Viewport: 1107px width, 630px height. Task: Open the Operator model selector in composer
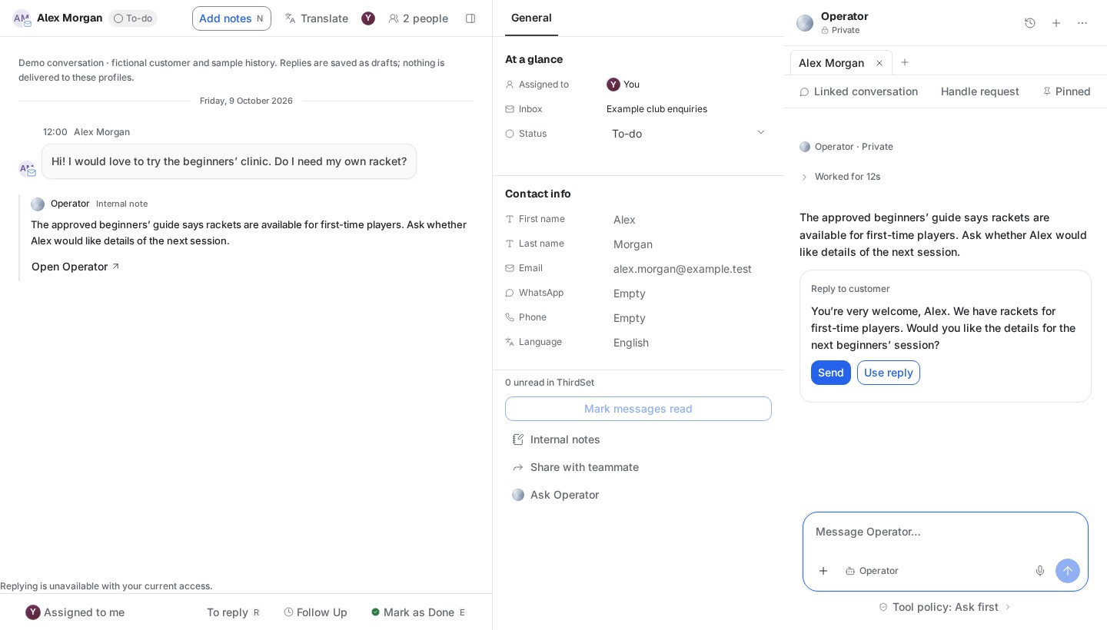(x=872, y=571)
